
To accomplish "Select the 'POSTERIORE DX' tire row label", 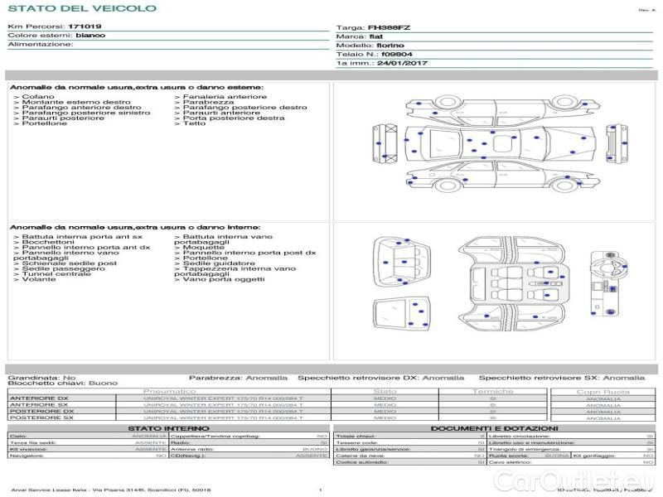I will (41, 411).
